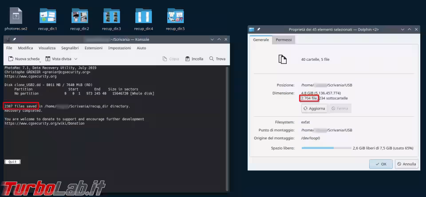Screen dimensions: 426x197
Task: Open Konsole Estensioni menu
Action: [x=94, y=48]
